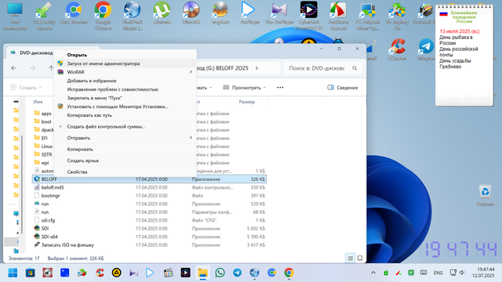Choose Копировать как путь
Image resolution: width=502 pixels, height=282 pixels.
pyautogui.click(x=125, y=115)
